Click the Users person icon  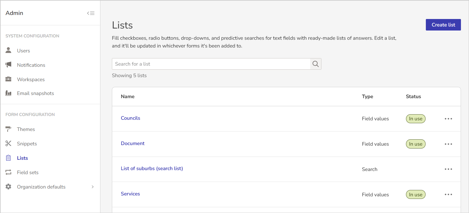(8, 50)
